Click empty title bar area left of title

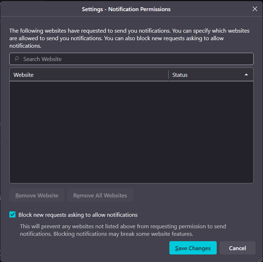pos(39,9)
